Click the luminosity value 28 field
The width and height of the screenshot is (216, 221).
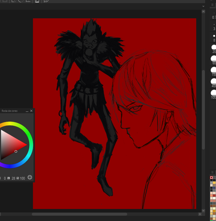click(13, 178)
